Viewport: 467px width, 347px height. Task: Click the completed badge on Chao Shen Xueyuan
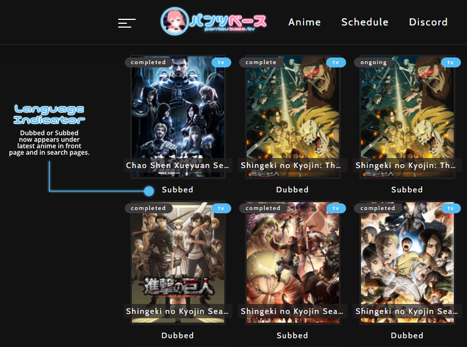tap(148, 62)
